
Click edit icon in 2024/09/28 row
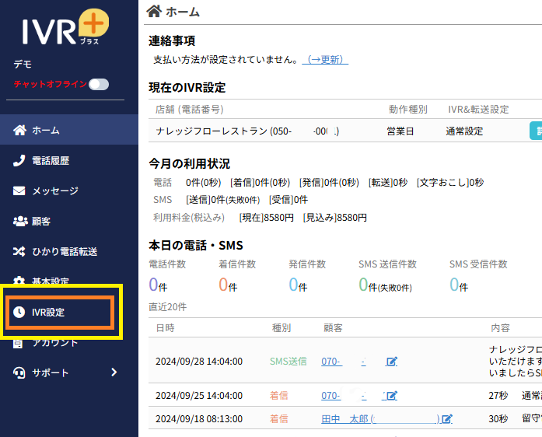[x=392, y=362]
